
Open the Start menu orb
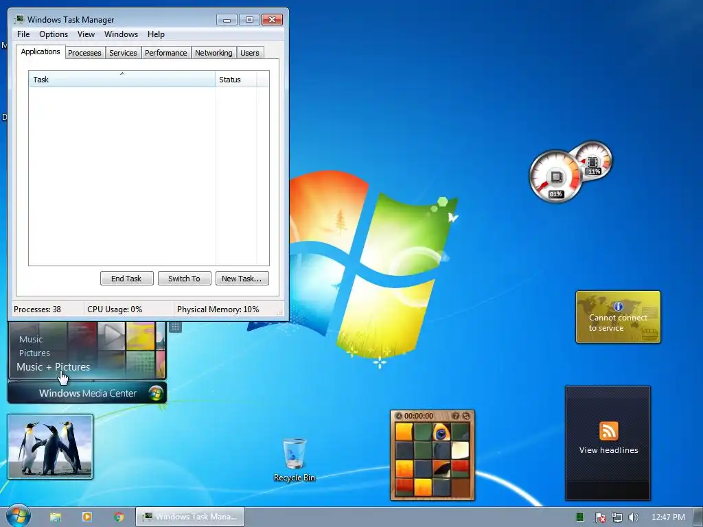19,516
